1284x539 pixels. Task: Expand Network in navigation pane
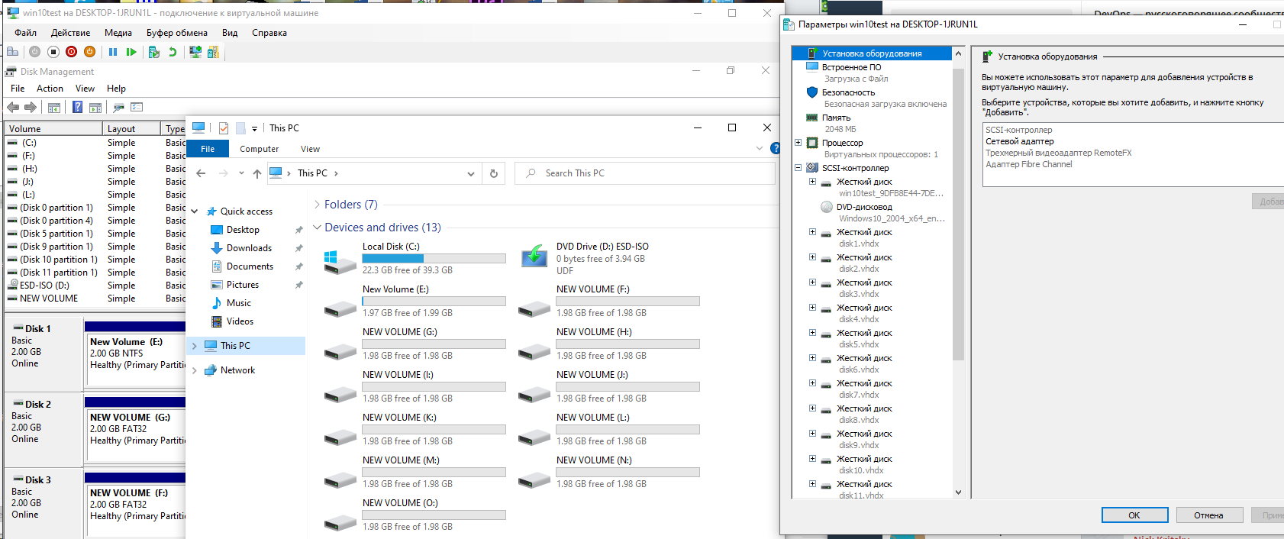pos(195,370)
